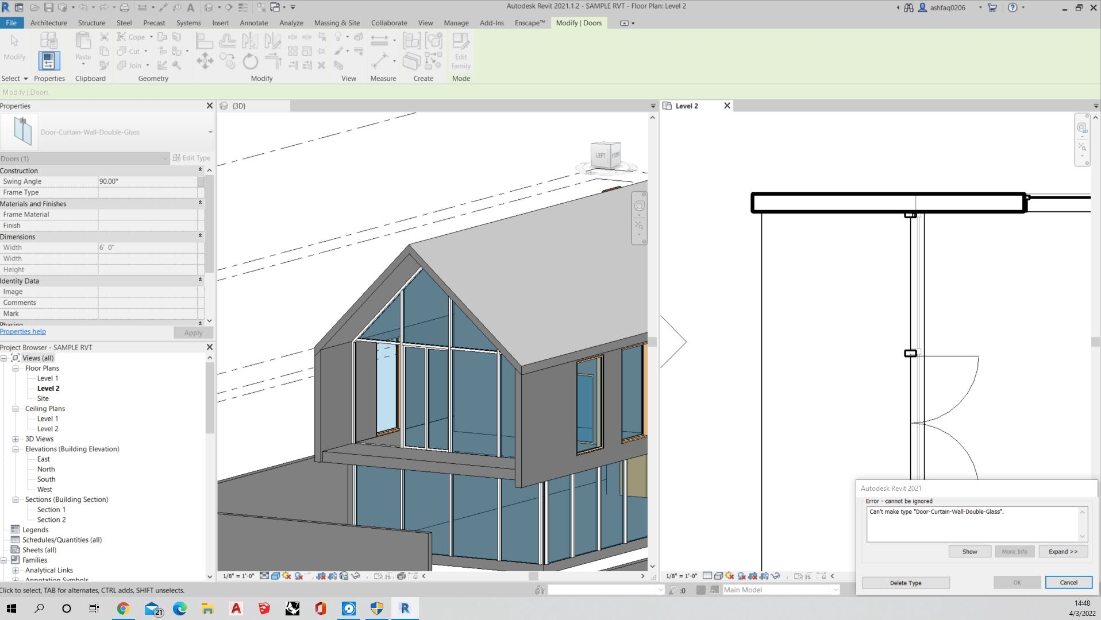Select the Rotate tool
Image resolution: width=1101 pixels, height=620 pixels.
(x=250, y=61)
